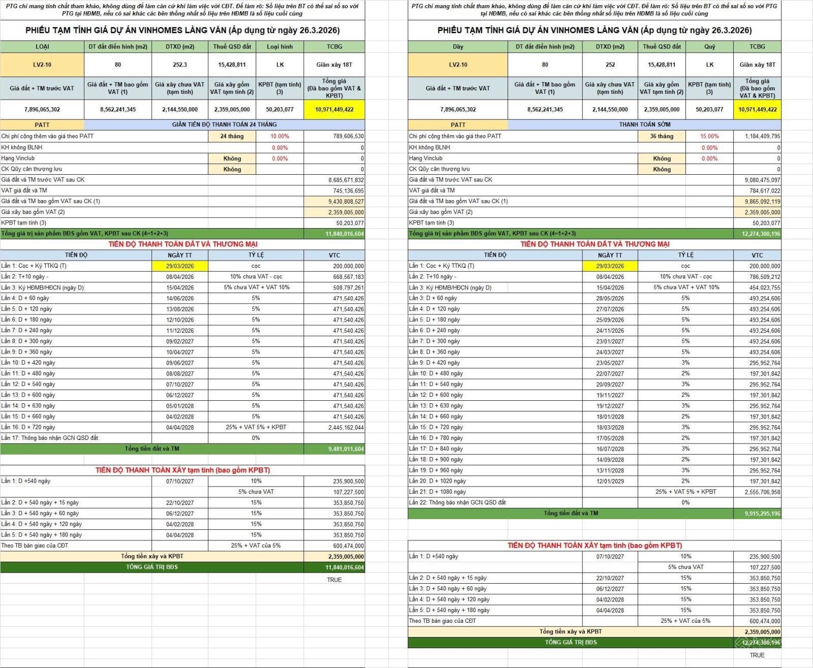Click the payment date 28/05/2026

tap(610, 298)
